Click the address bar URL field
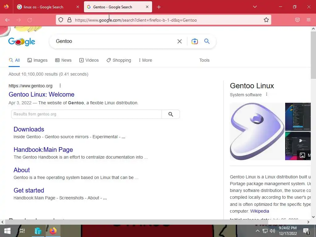 (x=163, y=20)
